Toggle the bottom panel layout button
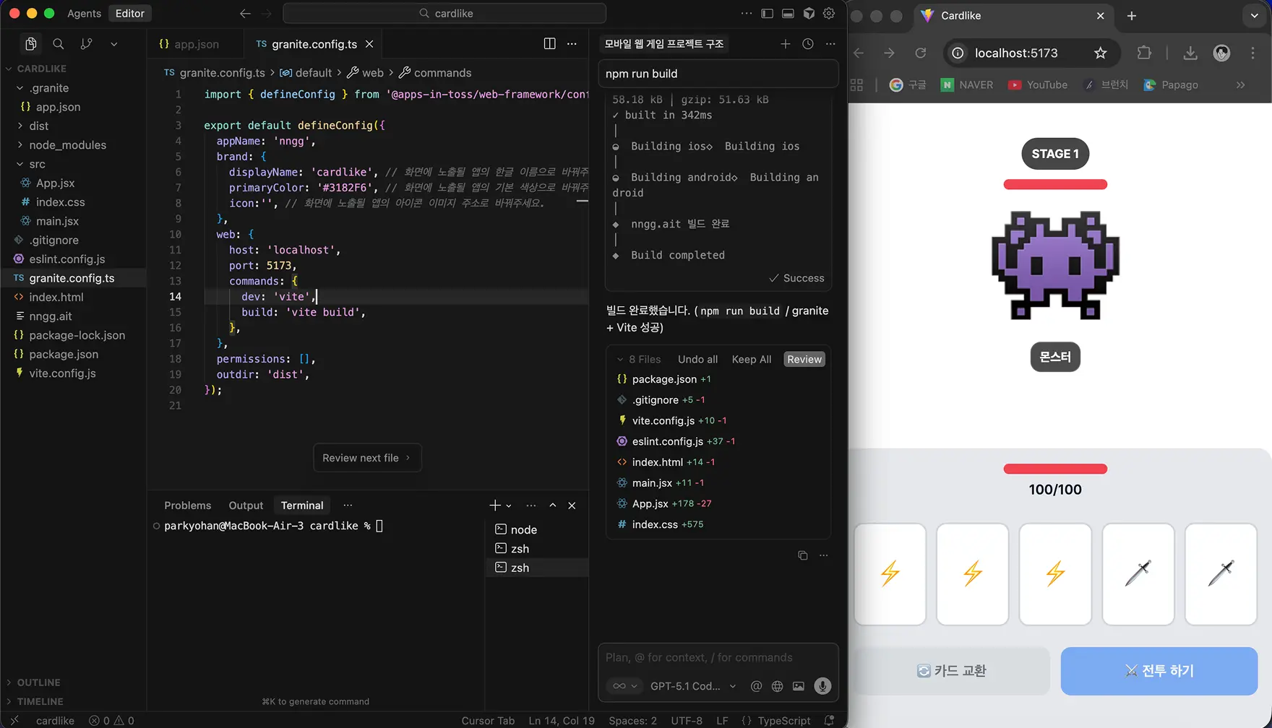The width and height of the screenshot is (1272, 728). 788,13
